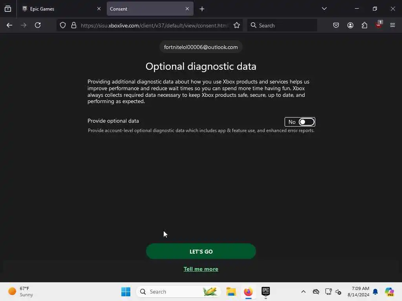
Task: Open tracking protection shield icon
Action: coord(63,25)
